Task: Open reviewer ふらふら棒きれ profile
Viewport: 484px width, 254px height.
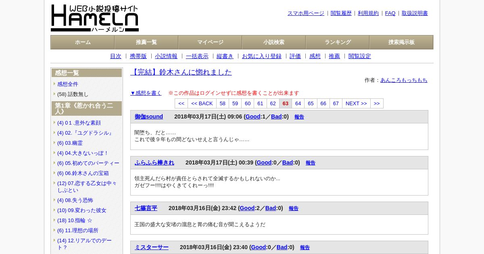Action: tap(154, 163)
